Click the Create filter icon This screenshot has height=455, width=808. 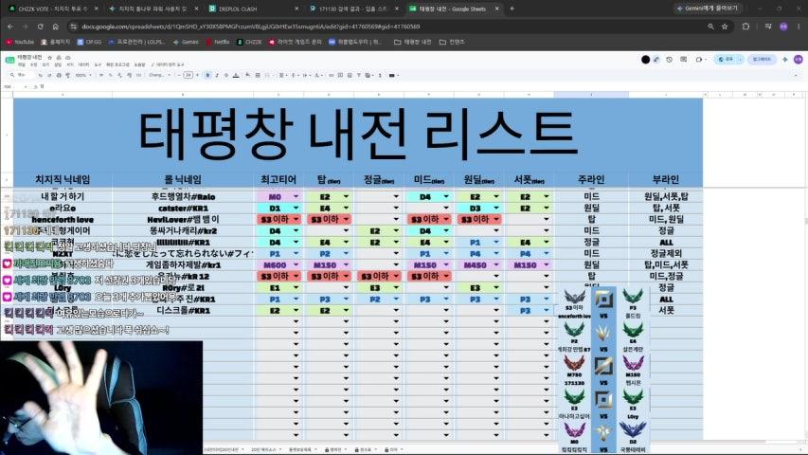(x=359, y=75)
